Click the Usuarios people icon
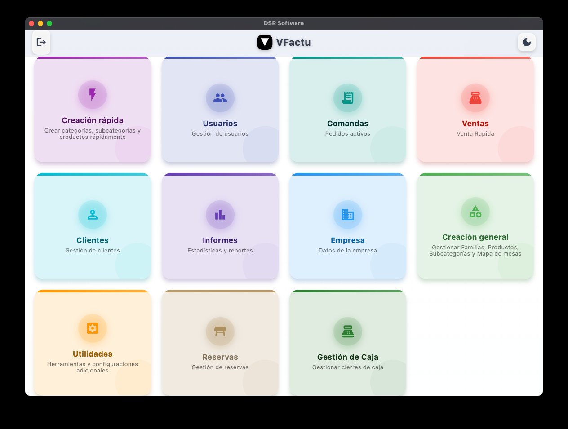Image resolution: width=568 pixels, height=429 pixels. click(220, 97)
